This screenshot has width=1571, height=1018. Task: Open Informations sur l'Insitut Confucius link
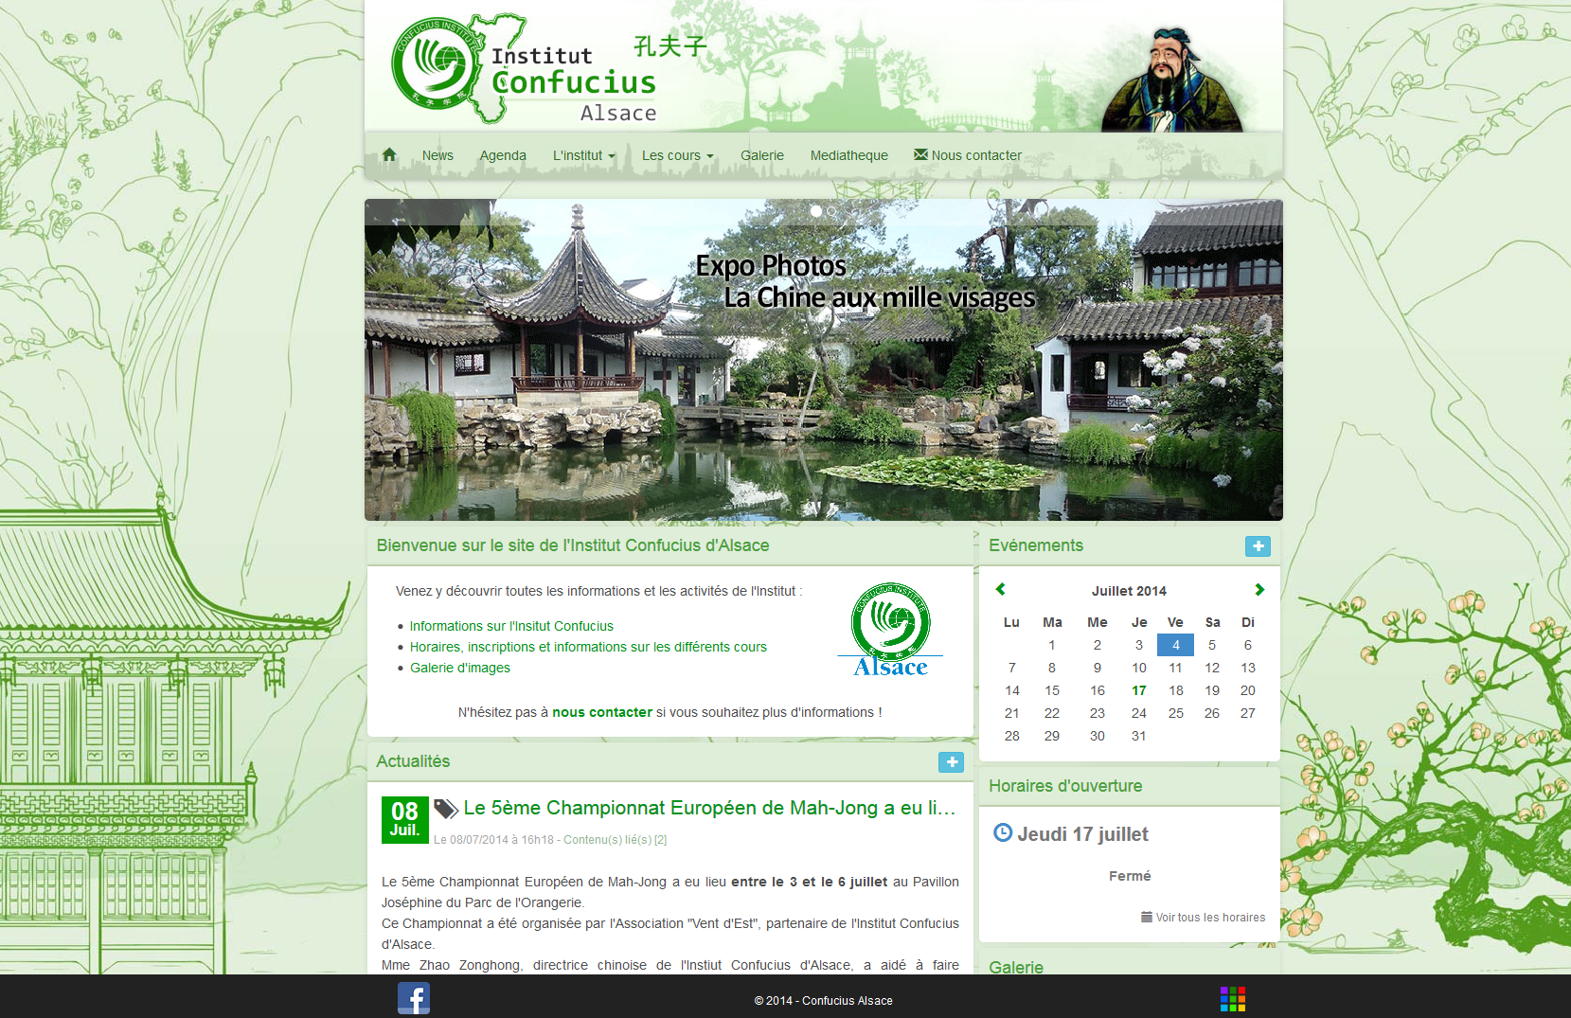pyautogui.click(x=511, y=626)
